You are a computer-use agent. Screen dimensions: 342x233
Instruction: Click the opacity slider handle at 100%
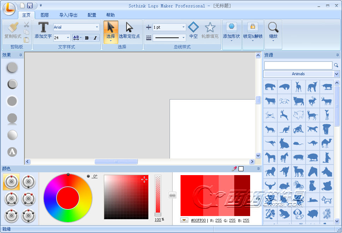[158, 214]
